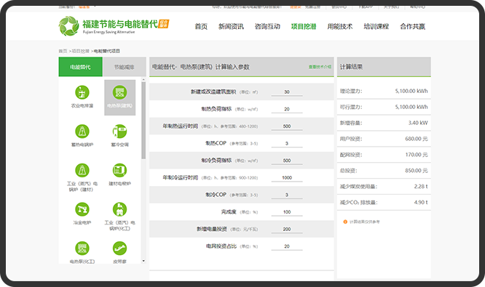This screenshot has height=287, width=485.
Task: Open the 用能技术 navigation item
Action: (x=340, y=27)
